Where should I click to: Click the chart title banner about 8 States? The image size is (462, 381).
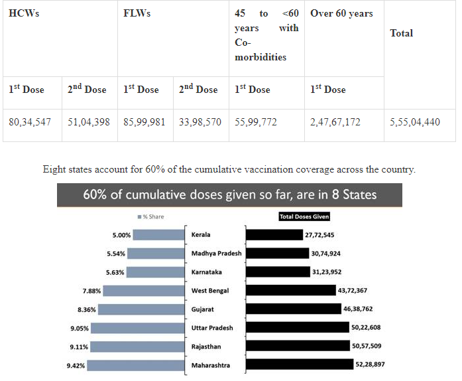pyautogui.click(x=229, y=195)
